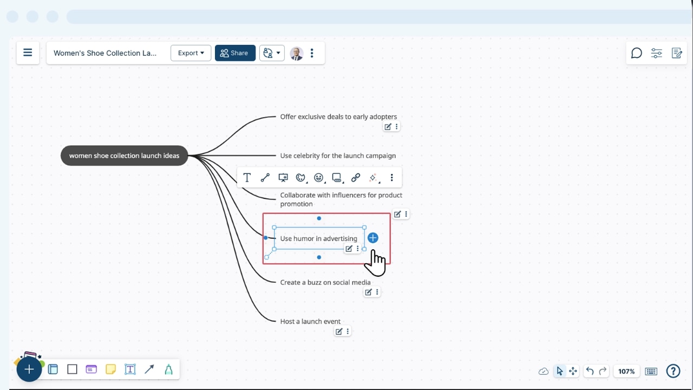Image resolution: width=693 pixels, height=390 pixels.
Task: Add a child node with the blue plus
Action: (x=372, y=238)
